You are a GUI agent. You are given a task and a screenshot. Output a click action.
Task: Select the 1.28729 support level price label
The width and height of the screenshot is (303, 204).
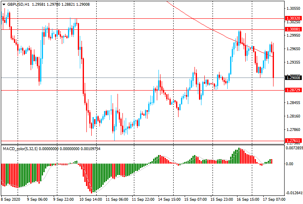[293, 90]
